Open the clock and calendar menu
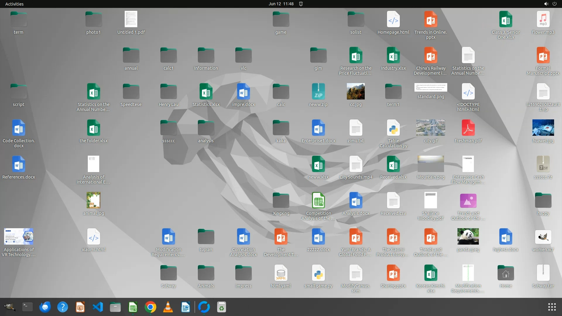 [x=281, y=4]
